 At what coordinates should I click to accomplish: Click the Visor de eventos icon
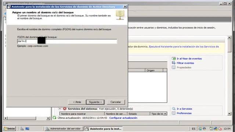click(174, 59)
